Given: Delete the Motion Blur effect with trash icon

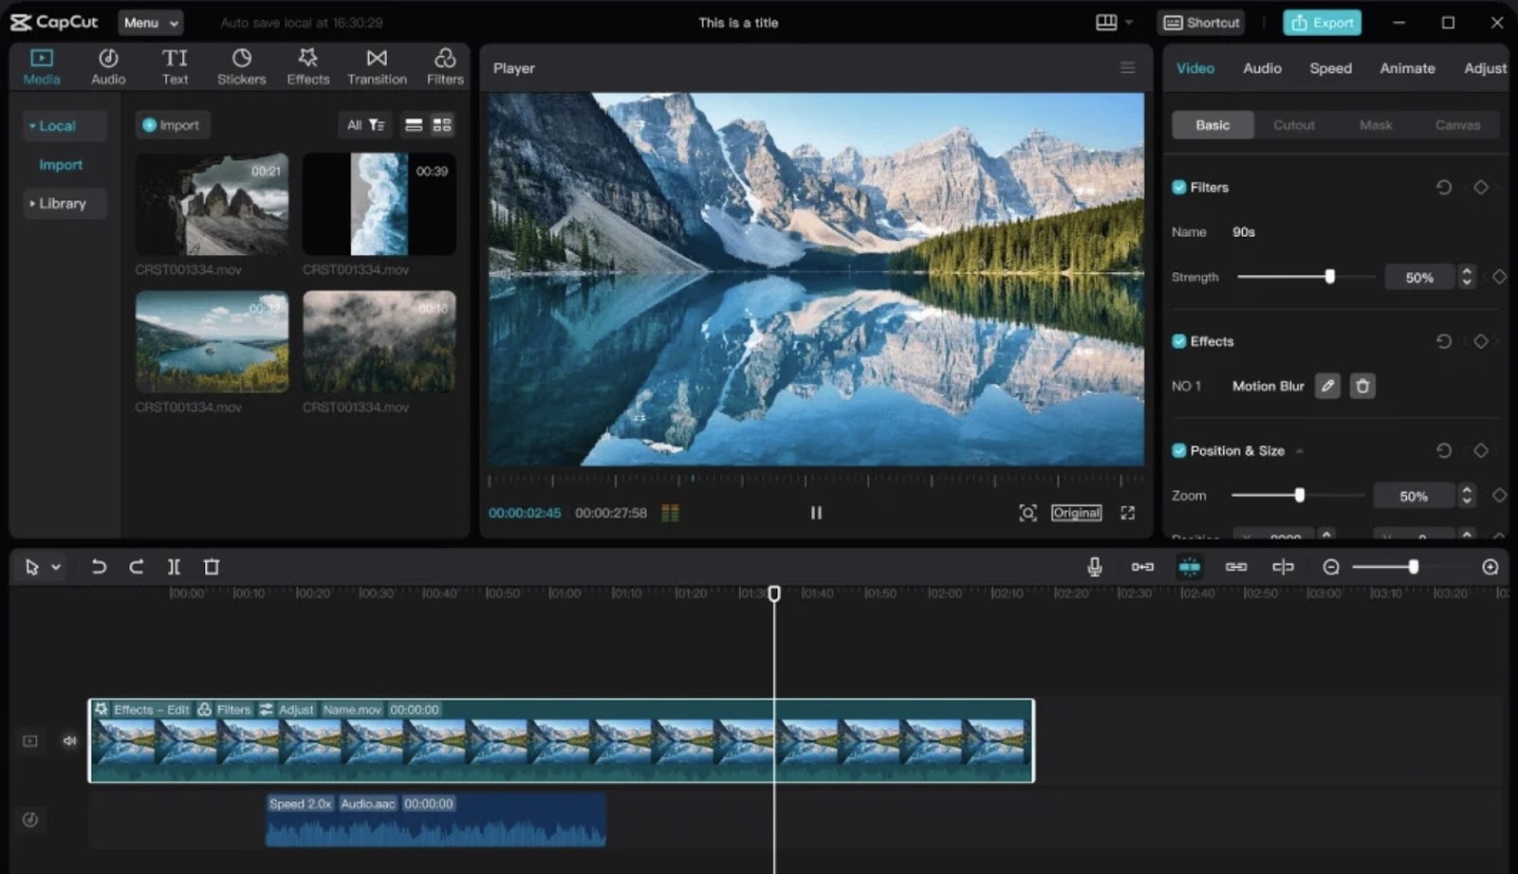Looking at the screenshot, I should click(x=1362, y=386).
